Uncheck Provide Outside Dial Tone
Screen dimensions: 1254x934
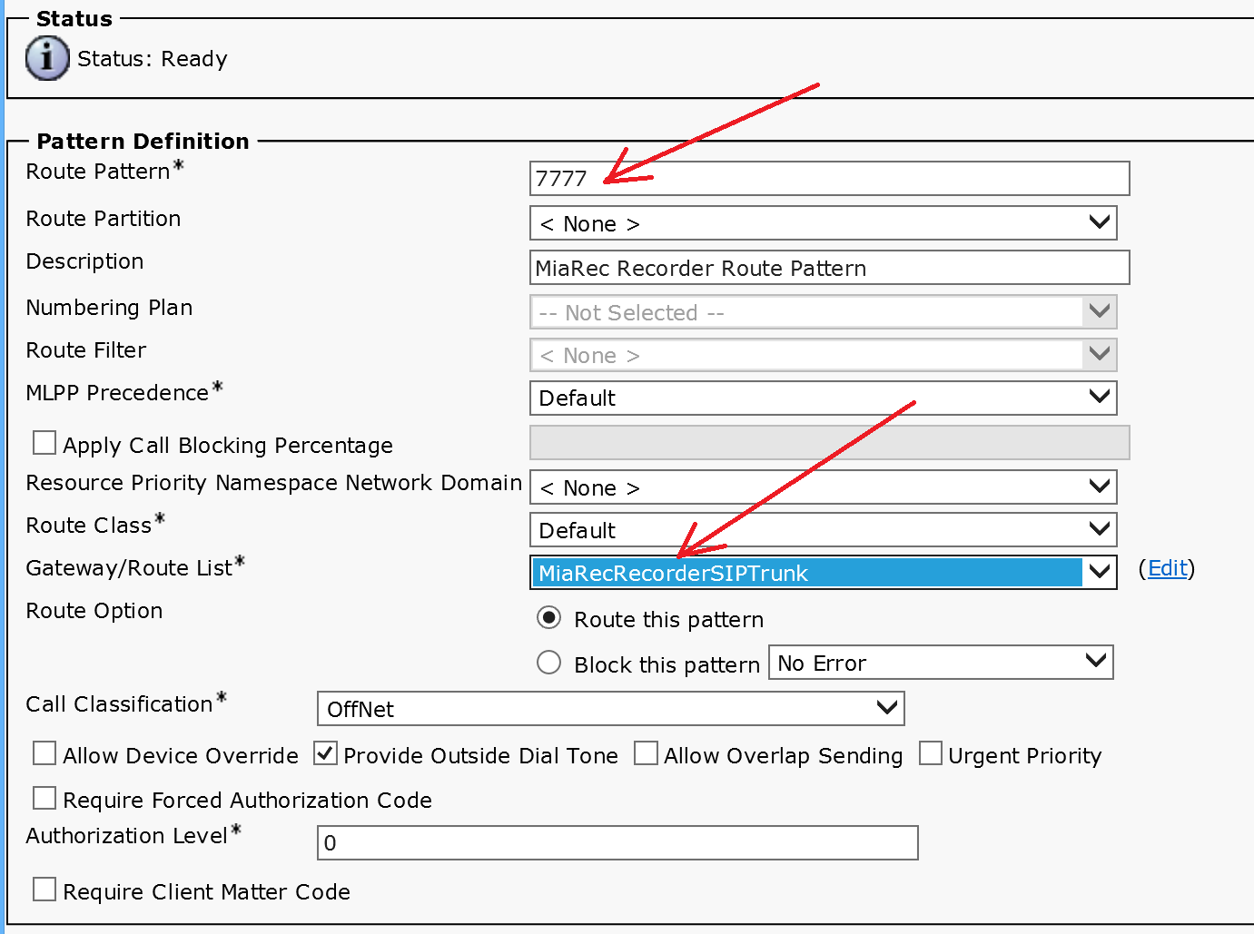tap(325, 753)
